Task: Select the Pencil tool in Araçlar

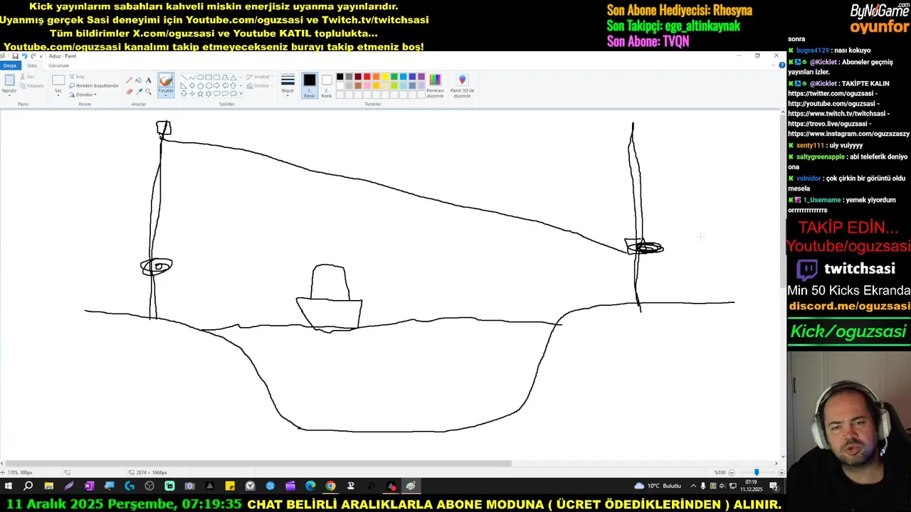Action: point(129,80)
